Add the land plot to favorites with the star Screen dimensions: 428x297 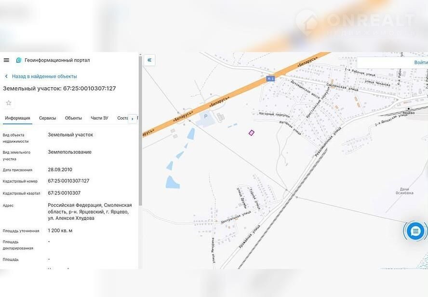[8, 103]
